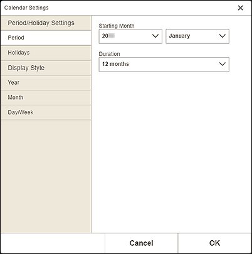The image size is (252, 254).
Task: Click the Cancel button
Action: tap(142, 243)
